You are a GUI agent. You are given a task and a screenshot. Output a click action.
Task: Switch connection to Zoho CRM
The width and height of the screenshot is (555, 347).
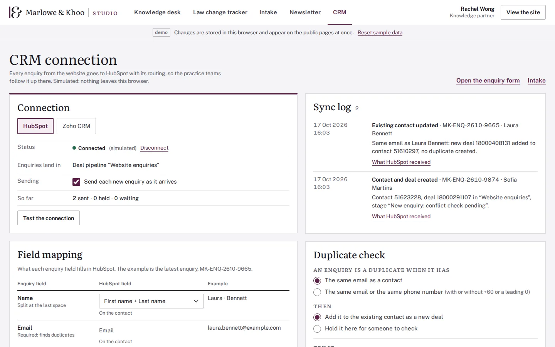76,126
